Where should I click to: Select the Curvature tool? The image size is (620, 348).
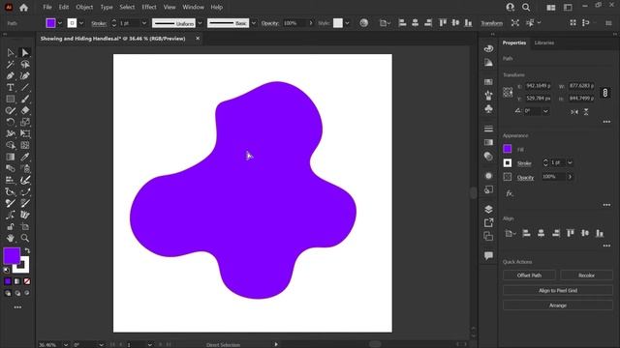coord(25,75)
